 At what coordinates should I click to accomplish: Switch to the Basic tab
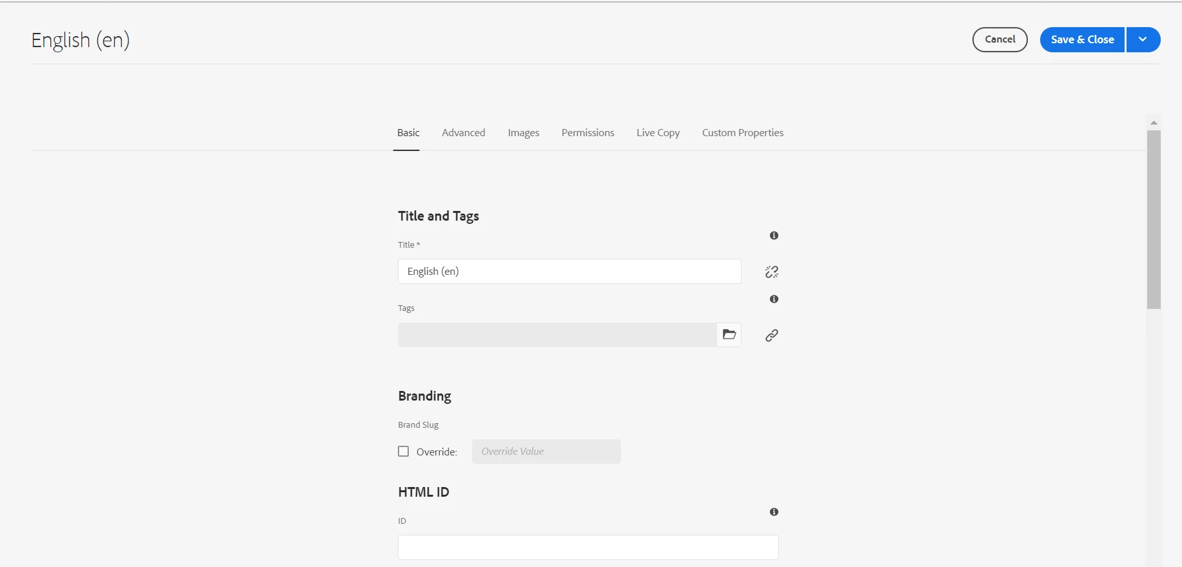(408, 133)
